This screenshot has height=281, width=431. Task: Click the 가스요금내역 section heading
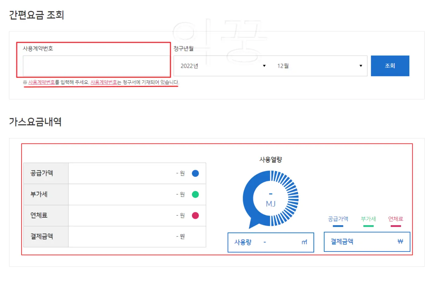[x=35, y=122]
